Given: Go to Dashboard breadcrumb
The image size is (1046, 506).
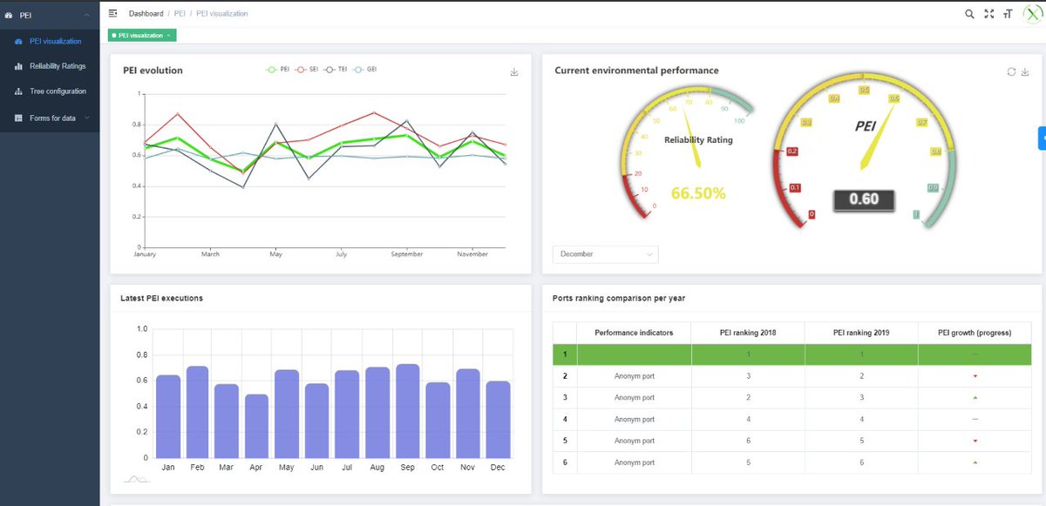Looking at the screenshot, I should coord(146,14).
